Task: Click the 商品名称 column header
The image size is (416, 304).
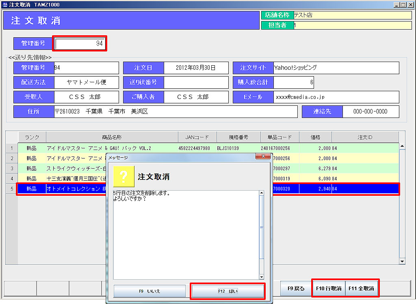Action: (x=112, y=137)
